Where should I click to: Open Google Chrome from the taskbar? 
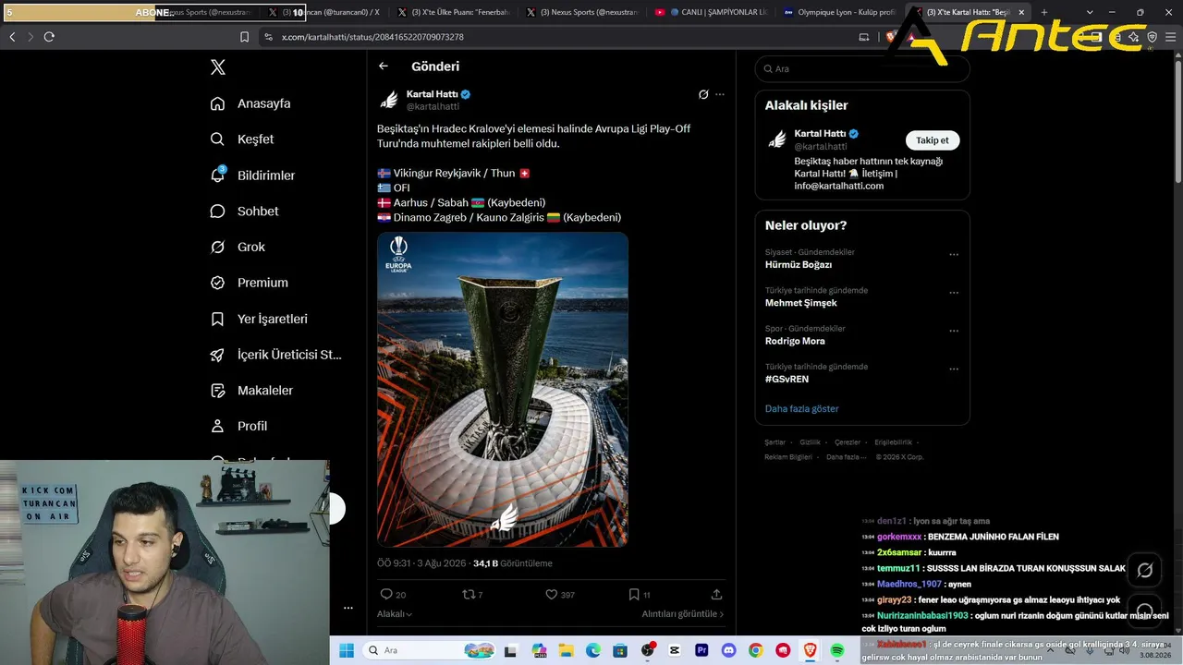[756, 650]
